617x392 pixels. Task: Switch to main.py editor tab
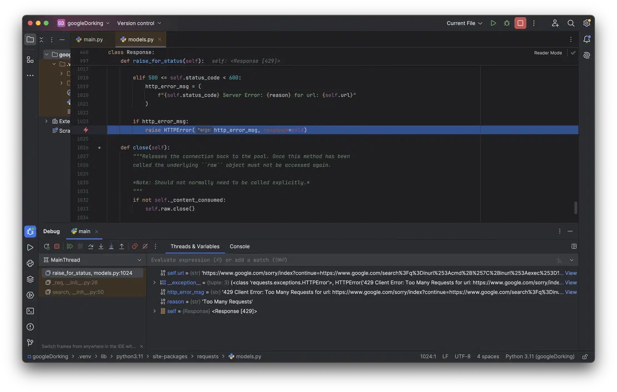pyautogui.click(x=89, y=39)
